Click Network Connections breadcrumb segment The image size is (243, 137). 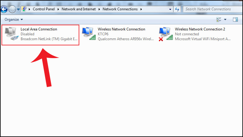[x=120, y=9]
